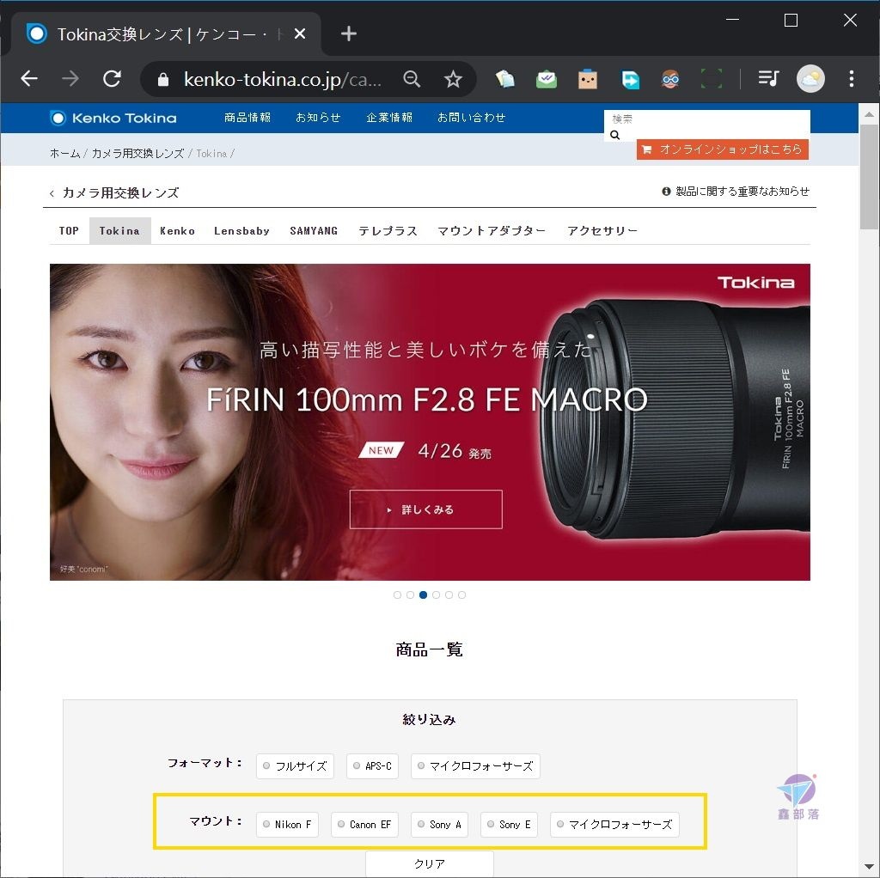Select the Canon EF mount option
This screenshot has width=880, height=878.
pyautogui.click(x=364, y=824)
